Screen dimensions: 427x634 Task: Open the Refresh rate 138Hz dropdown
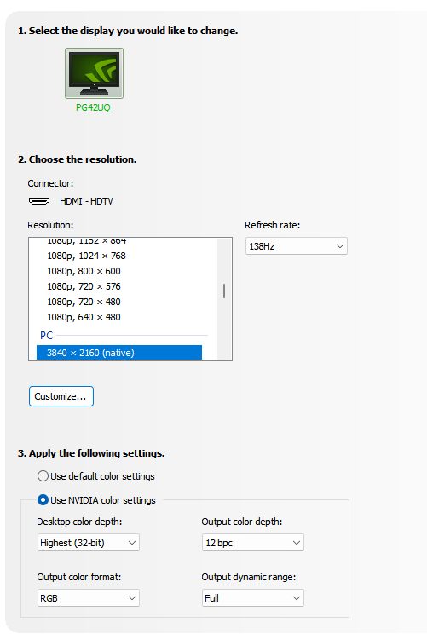tap(296, 245)
